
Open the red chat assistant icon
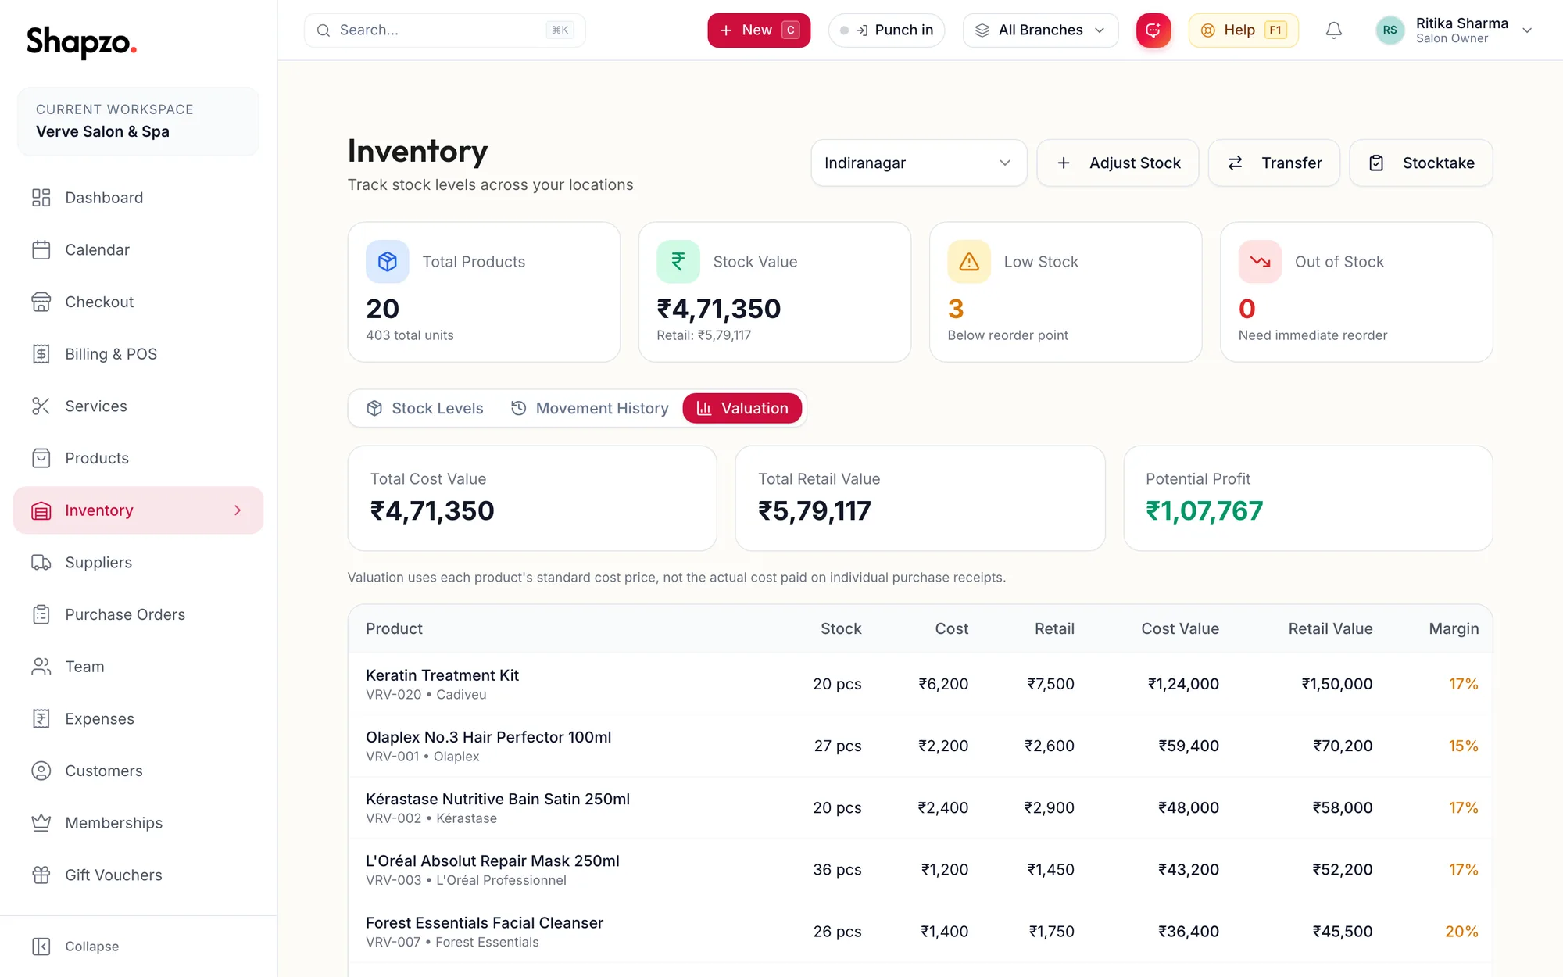1153,30
